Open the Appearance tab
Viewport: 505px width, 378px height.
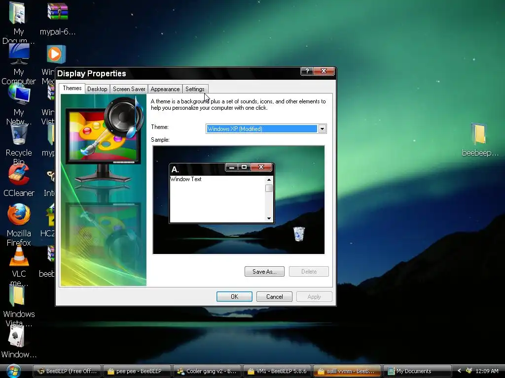click(165, 89)
